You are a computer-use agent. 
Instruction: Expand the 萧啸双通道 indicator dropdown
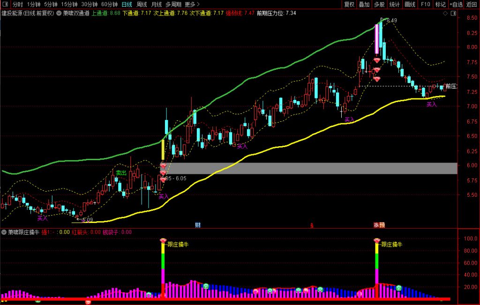click(58, 13)
